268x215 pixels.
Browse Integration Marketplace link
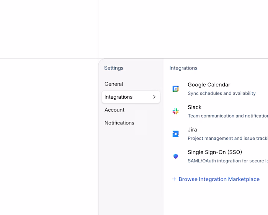[x=219, y=179]
